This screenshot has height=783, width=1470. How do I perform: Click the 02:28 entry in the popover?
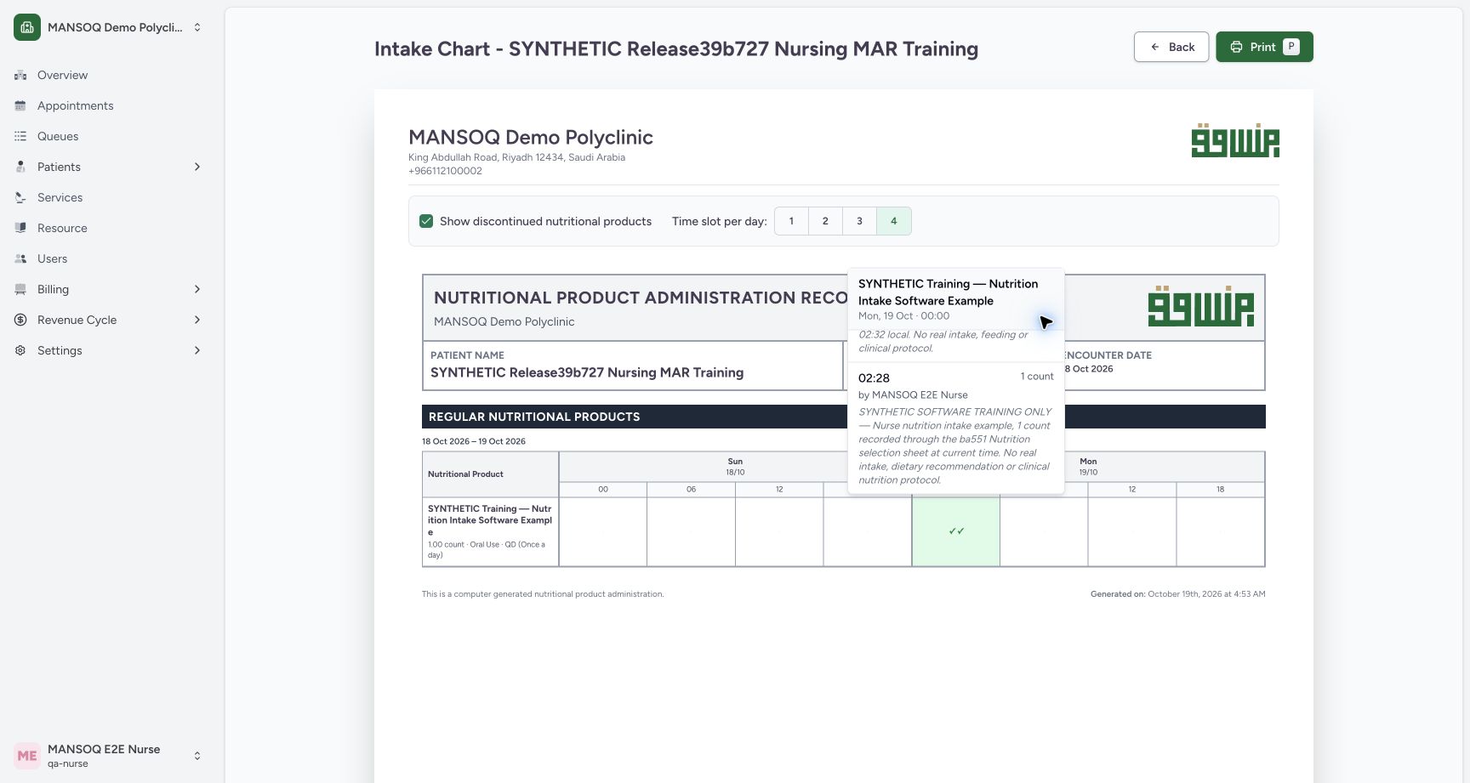[956, 428]
